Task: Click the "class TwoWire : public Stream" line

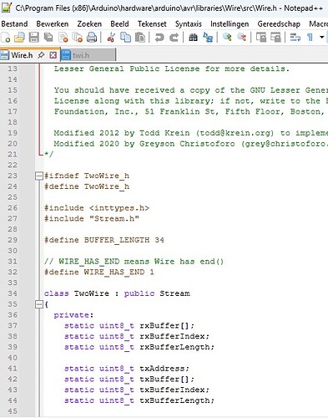Action: pyautogui.click(x=117, y=293)
